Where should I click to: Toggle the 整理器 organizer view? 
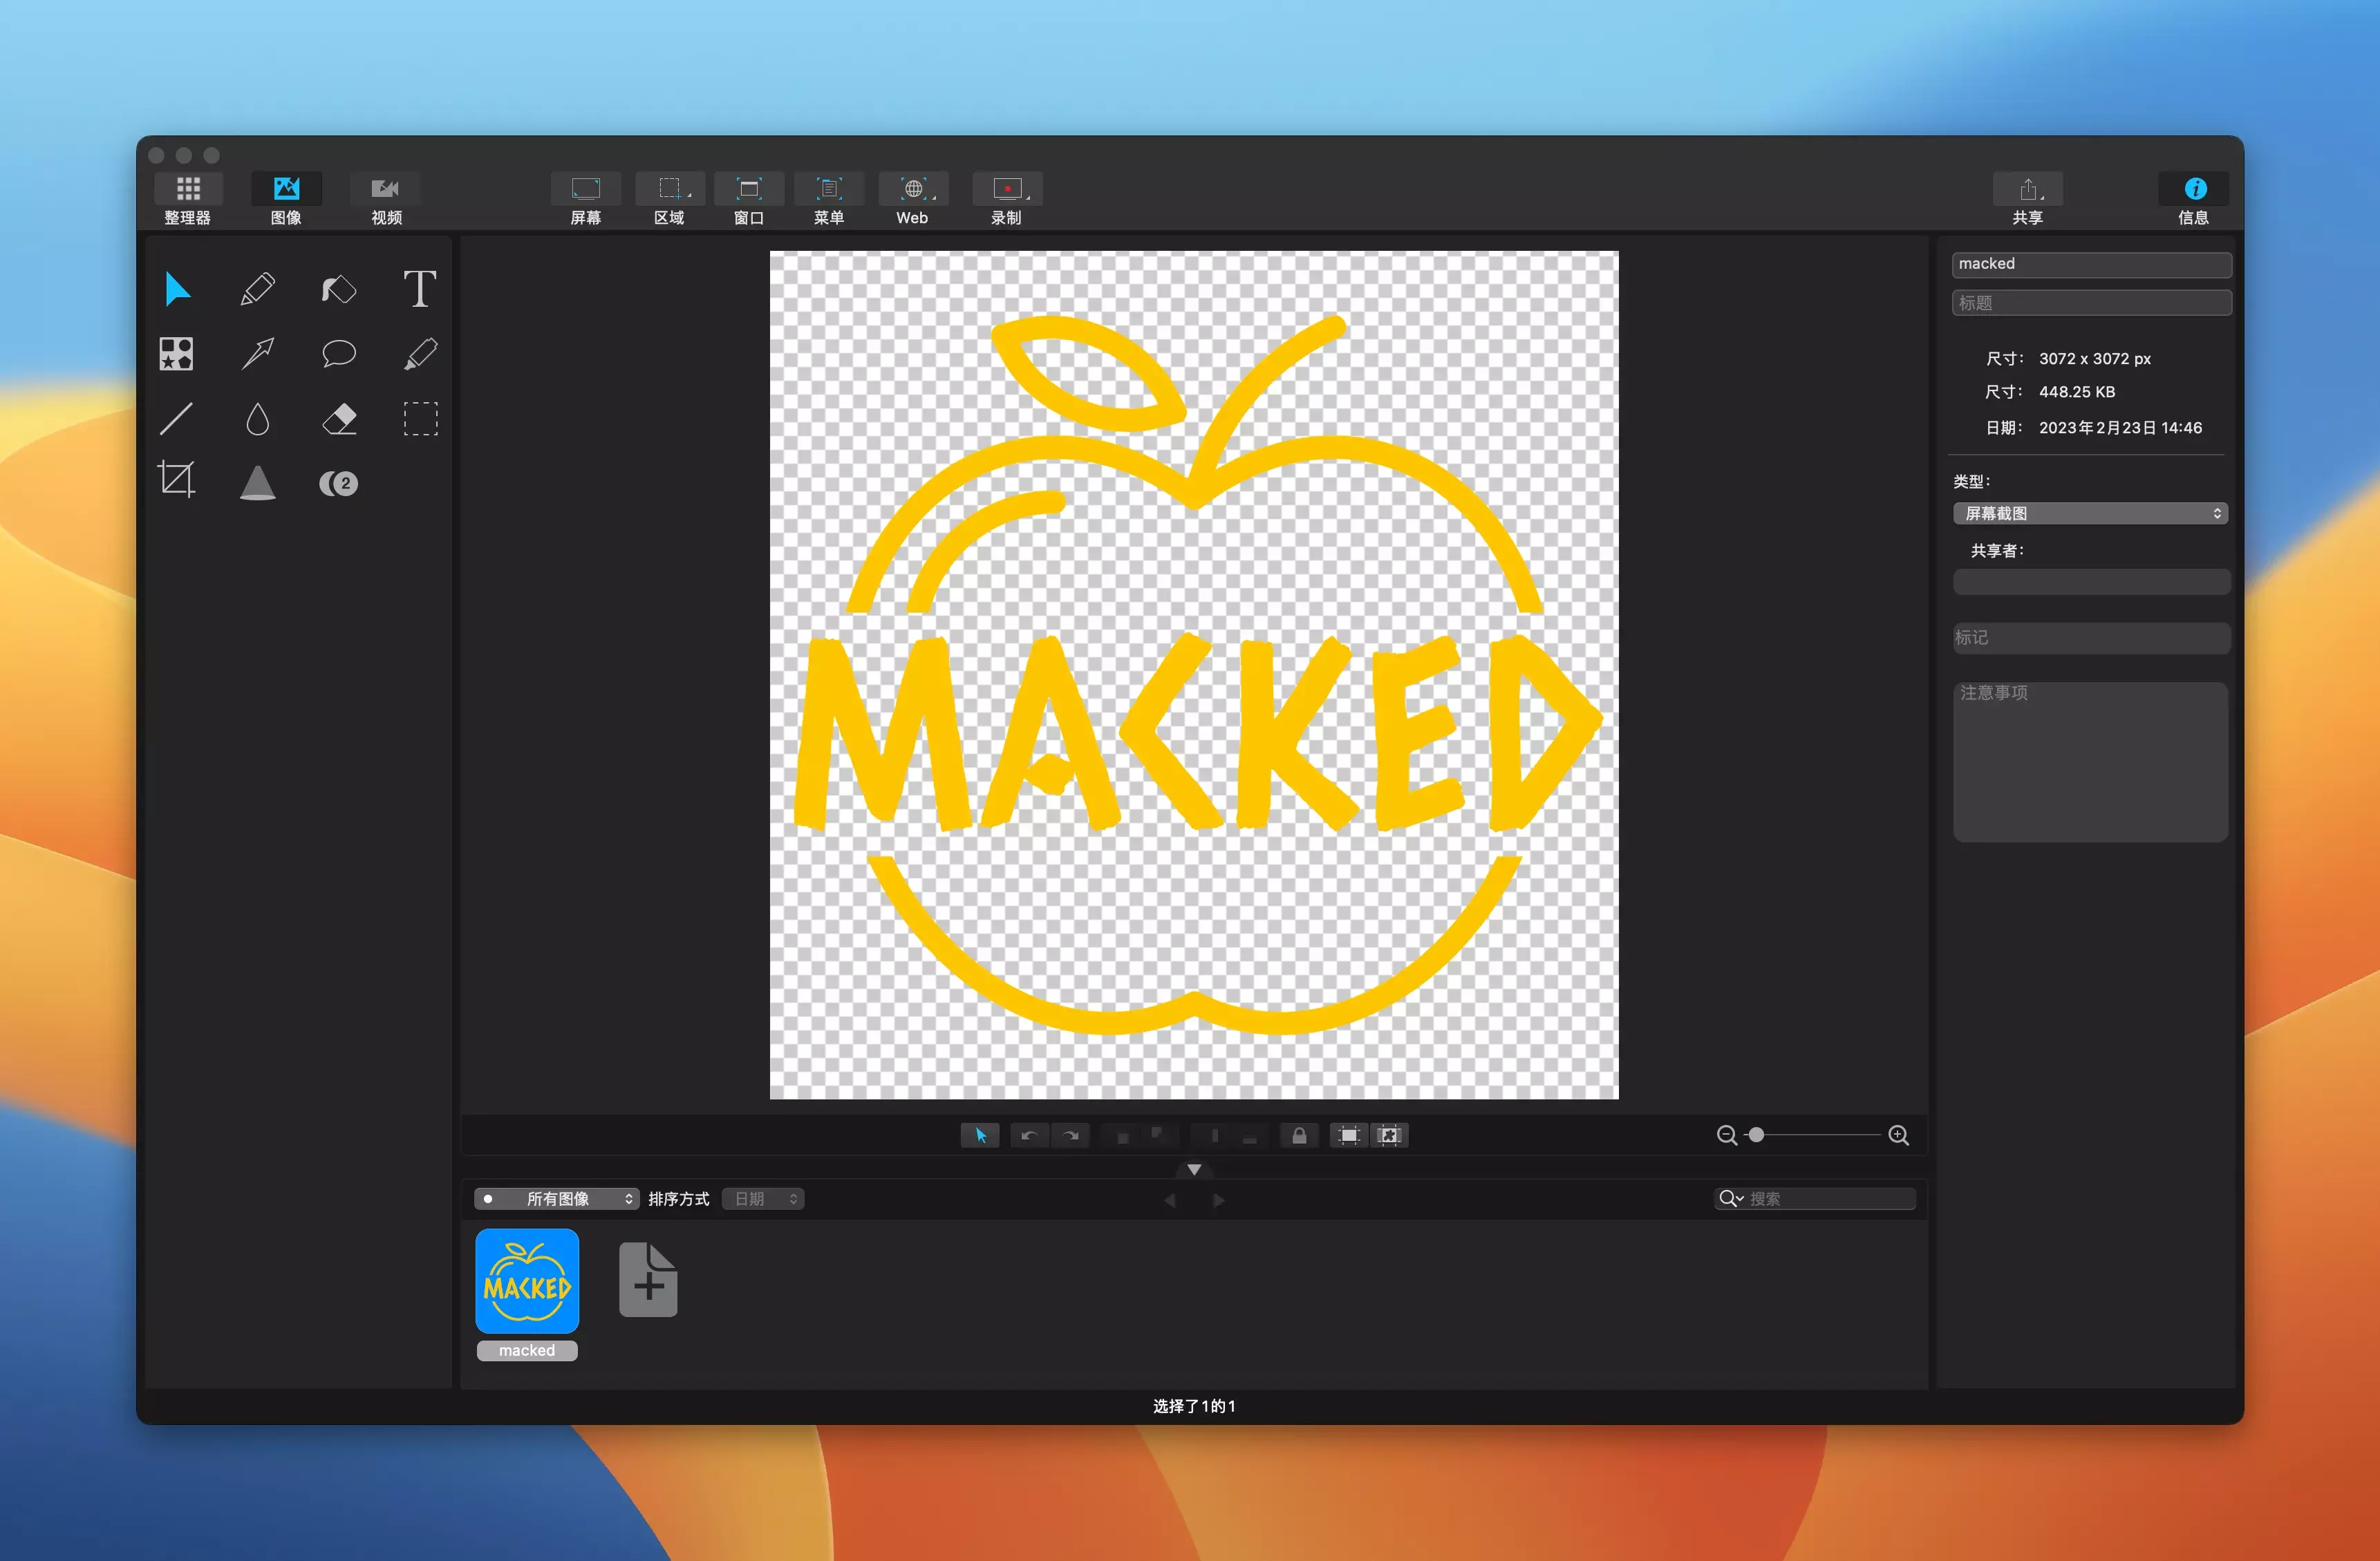pos(188,190)
